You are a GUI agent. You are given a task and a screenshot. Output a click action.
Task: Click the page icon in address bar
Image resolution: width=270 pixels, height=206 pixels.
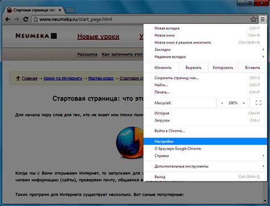pyautogui.click(x=35, y=19)
